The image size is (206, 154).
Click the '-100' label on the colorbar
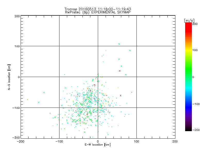196,104
